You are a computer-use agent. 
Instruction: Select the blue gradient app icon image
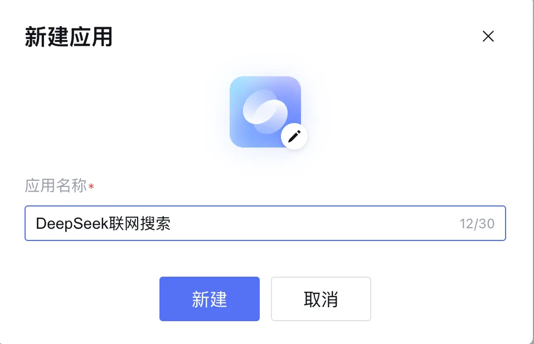point(265,112)
